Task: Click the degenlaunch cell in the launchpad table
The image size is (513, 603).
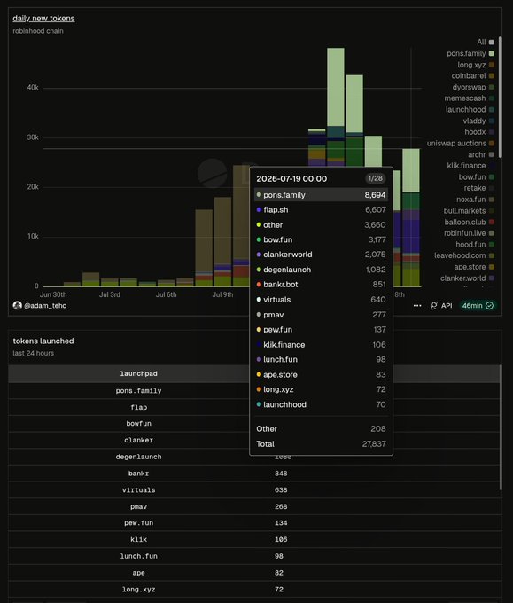Action: tap(139, 457)
